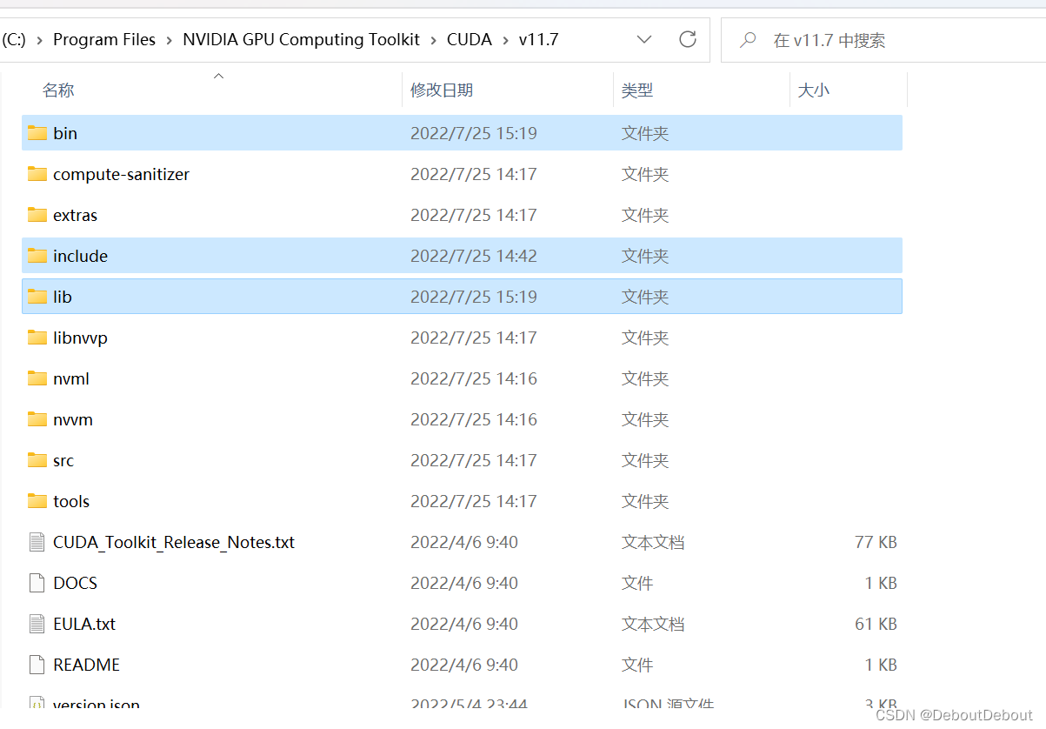Select the README file icon

[37, 665]
